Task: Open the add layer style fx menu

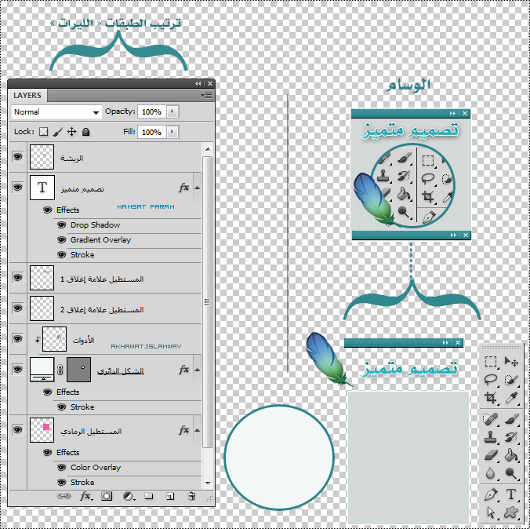Action: [x=86, y=496]
